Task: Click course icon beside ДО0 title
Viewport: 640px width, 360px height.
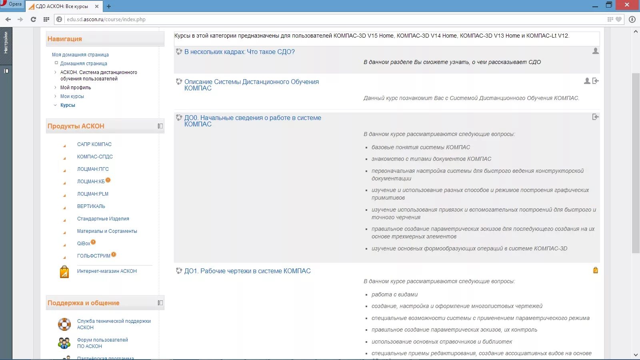Action: (179, 118)
